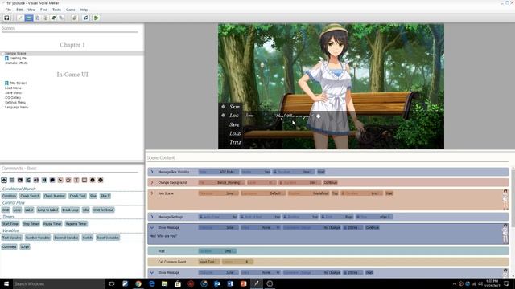This screenshot has height=289, width=515.
Task: Open File Explorer from the taskbar
Action: click(164, 283)
